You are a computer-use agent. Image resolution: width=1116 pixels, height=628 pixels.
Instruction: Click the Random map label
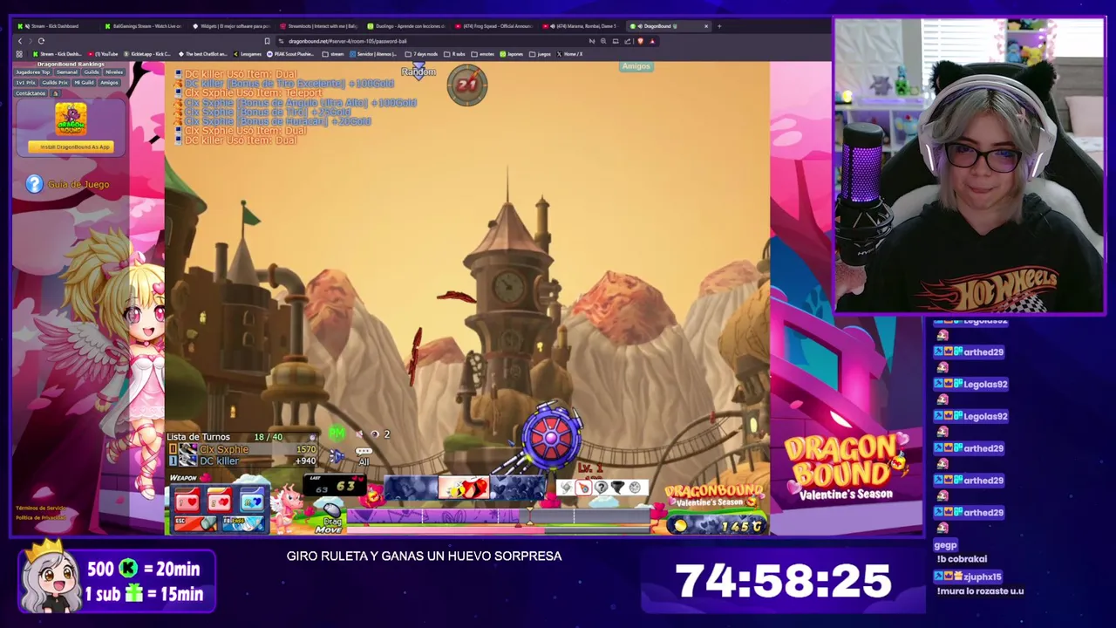coord(418,72)
